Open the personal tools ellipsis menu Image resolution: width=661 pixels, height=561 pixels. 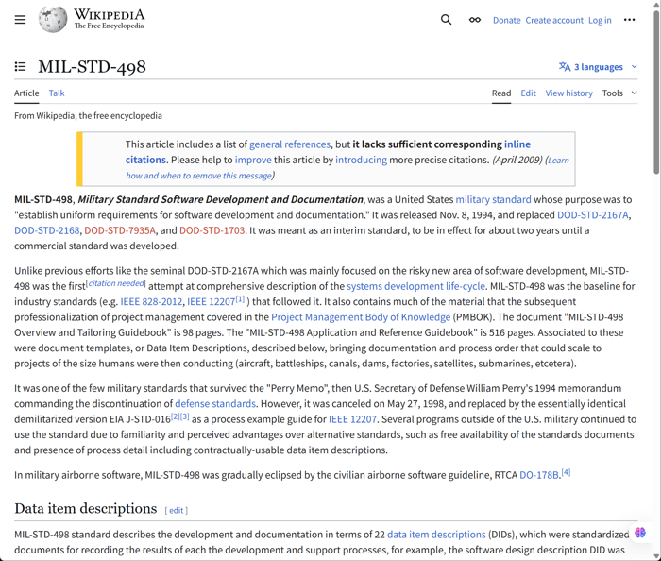[629, 20]
